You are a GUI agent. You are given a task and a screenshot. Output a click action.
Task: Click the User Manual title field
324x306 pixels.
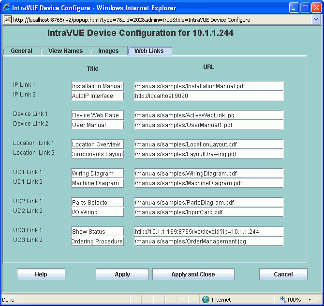98,125
